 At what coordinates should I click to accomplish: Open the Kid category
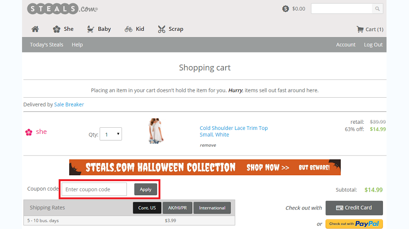point(140,29)
